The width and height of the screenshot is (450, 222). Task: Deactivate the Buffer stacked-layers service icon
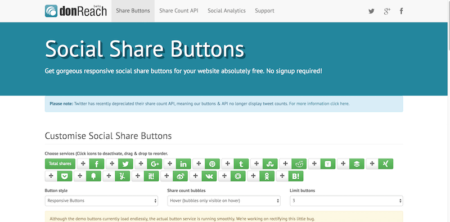click(x=357, y=164)
